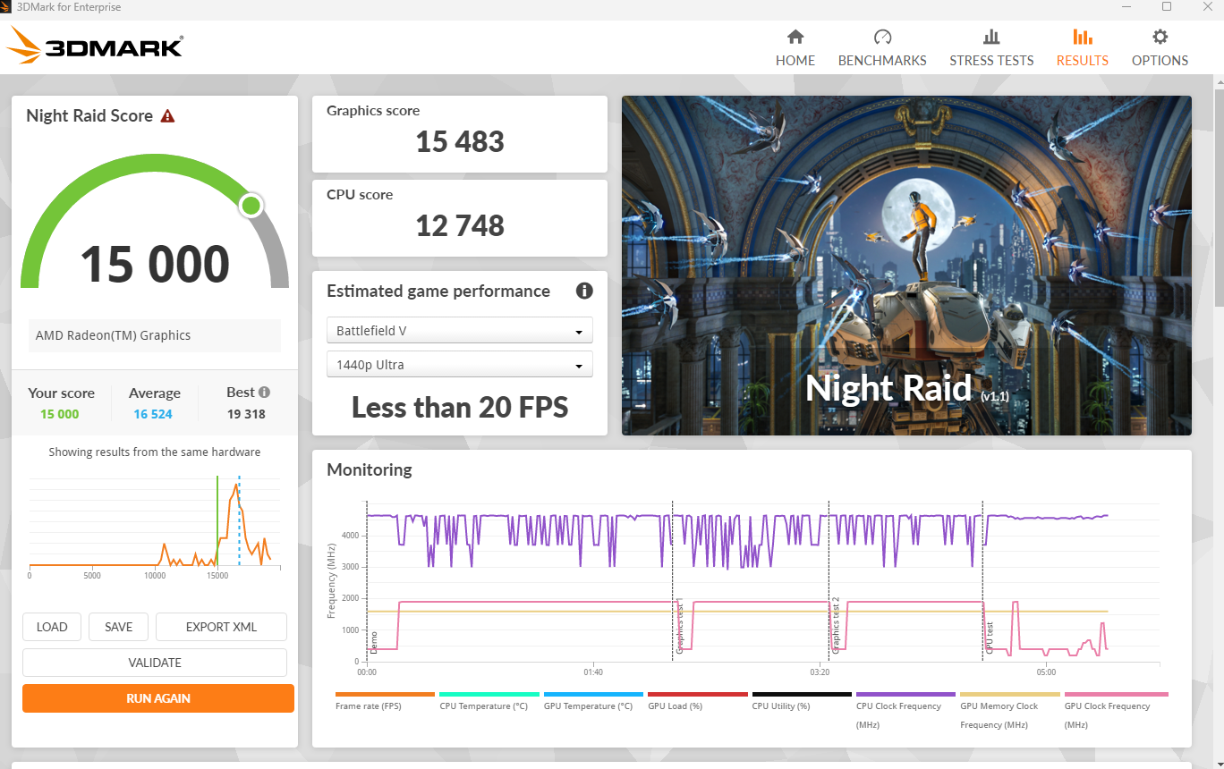Click the Estimated game performance heading
Viewport: 1224px width, 769px height.
pos(438,292)
